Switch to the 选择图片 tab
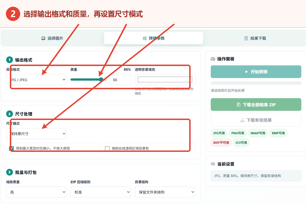The height and width of the screenshot is (205, 306). 52,38
